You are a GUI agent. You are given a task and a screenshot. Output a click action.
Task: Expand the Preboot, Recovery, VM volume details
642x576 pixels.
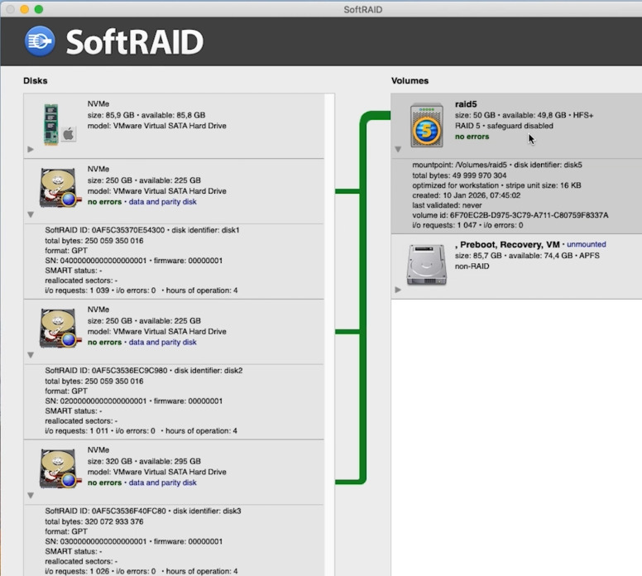[x=398, y=290]
